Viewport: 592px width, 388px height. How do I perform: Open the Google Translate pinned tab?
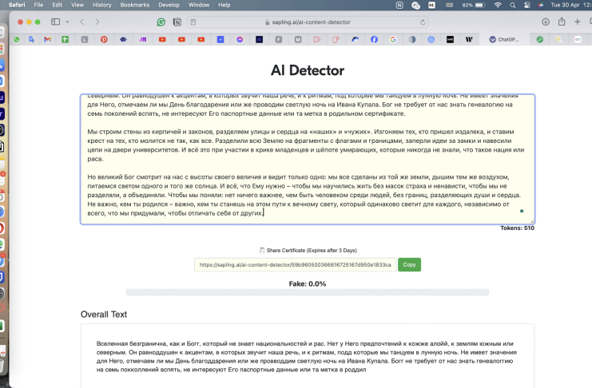(x=32, y=39)
